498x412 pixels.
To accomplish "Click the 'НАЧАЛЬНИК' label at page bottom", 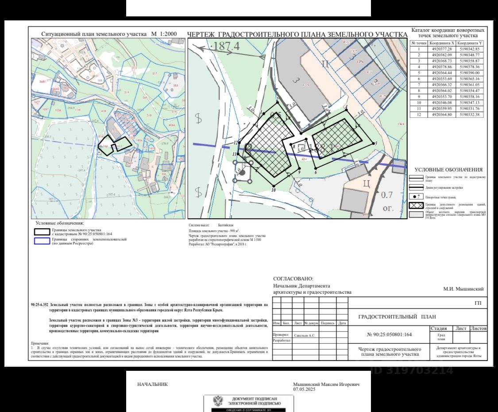I will coord(152,385).
